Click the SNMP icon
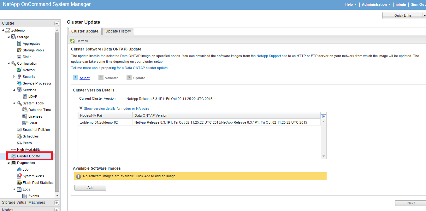 coord(25,123)
